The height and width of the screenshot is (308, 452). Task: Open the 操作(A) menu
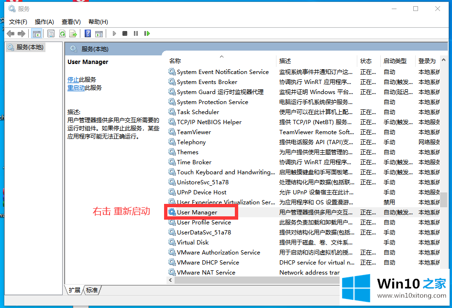point(44,22)
